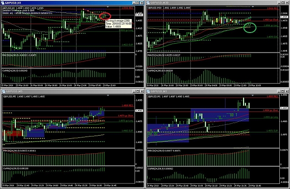Maximize the GBPUSD,M30 chart window
This screenshot has width=290, height=189.
click(283, 3)
